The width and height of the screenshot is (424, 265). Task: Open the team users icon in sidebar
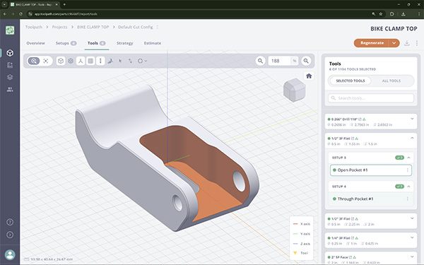pyautogui.click(x=10, y=90)
